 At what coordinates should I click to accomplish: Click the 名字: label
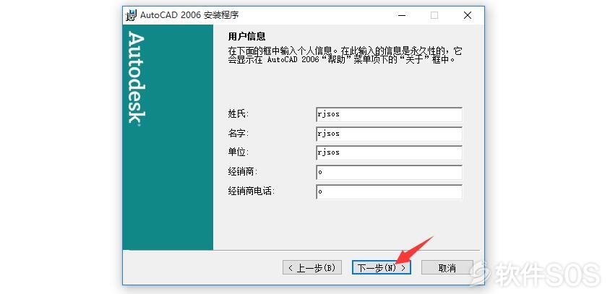[x=238, y=134]
